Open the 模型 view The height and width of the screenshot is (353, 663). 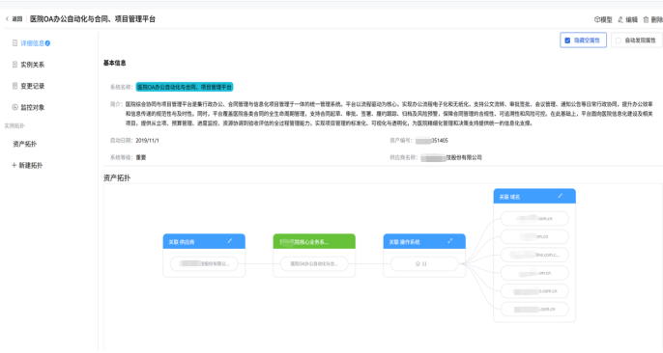pos(603,19)
